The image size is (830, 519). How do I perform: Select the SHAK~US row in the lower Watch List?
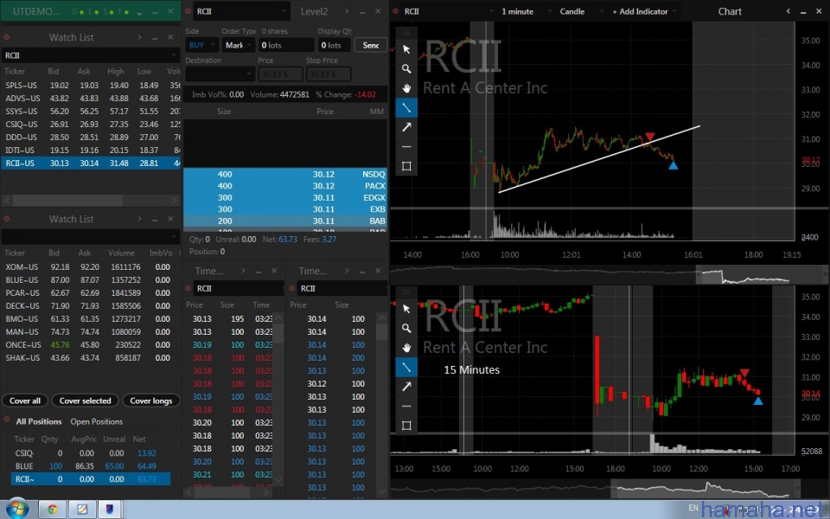[89, 358]
